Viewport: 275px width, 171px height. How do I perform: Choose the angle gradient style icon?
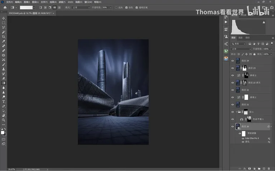click(50, 7)
